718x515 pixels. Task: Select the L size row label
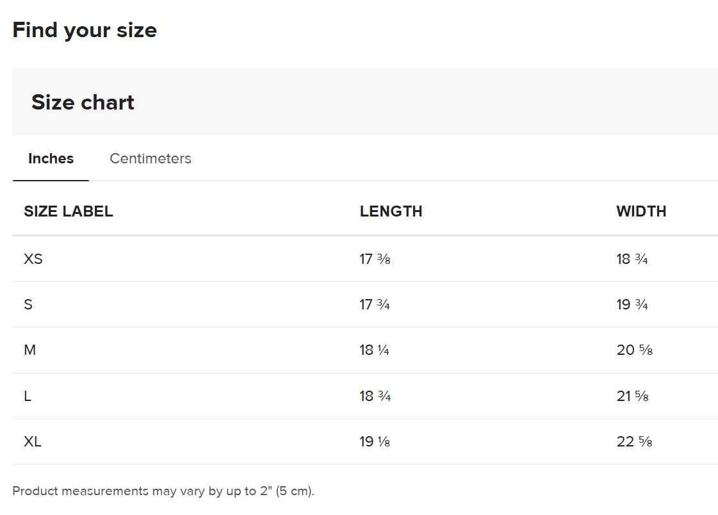point(28,396)
